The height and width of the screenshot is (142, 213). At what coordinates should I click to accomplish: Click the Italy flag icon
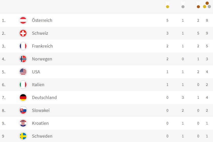(x=23, y=85)
